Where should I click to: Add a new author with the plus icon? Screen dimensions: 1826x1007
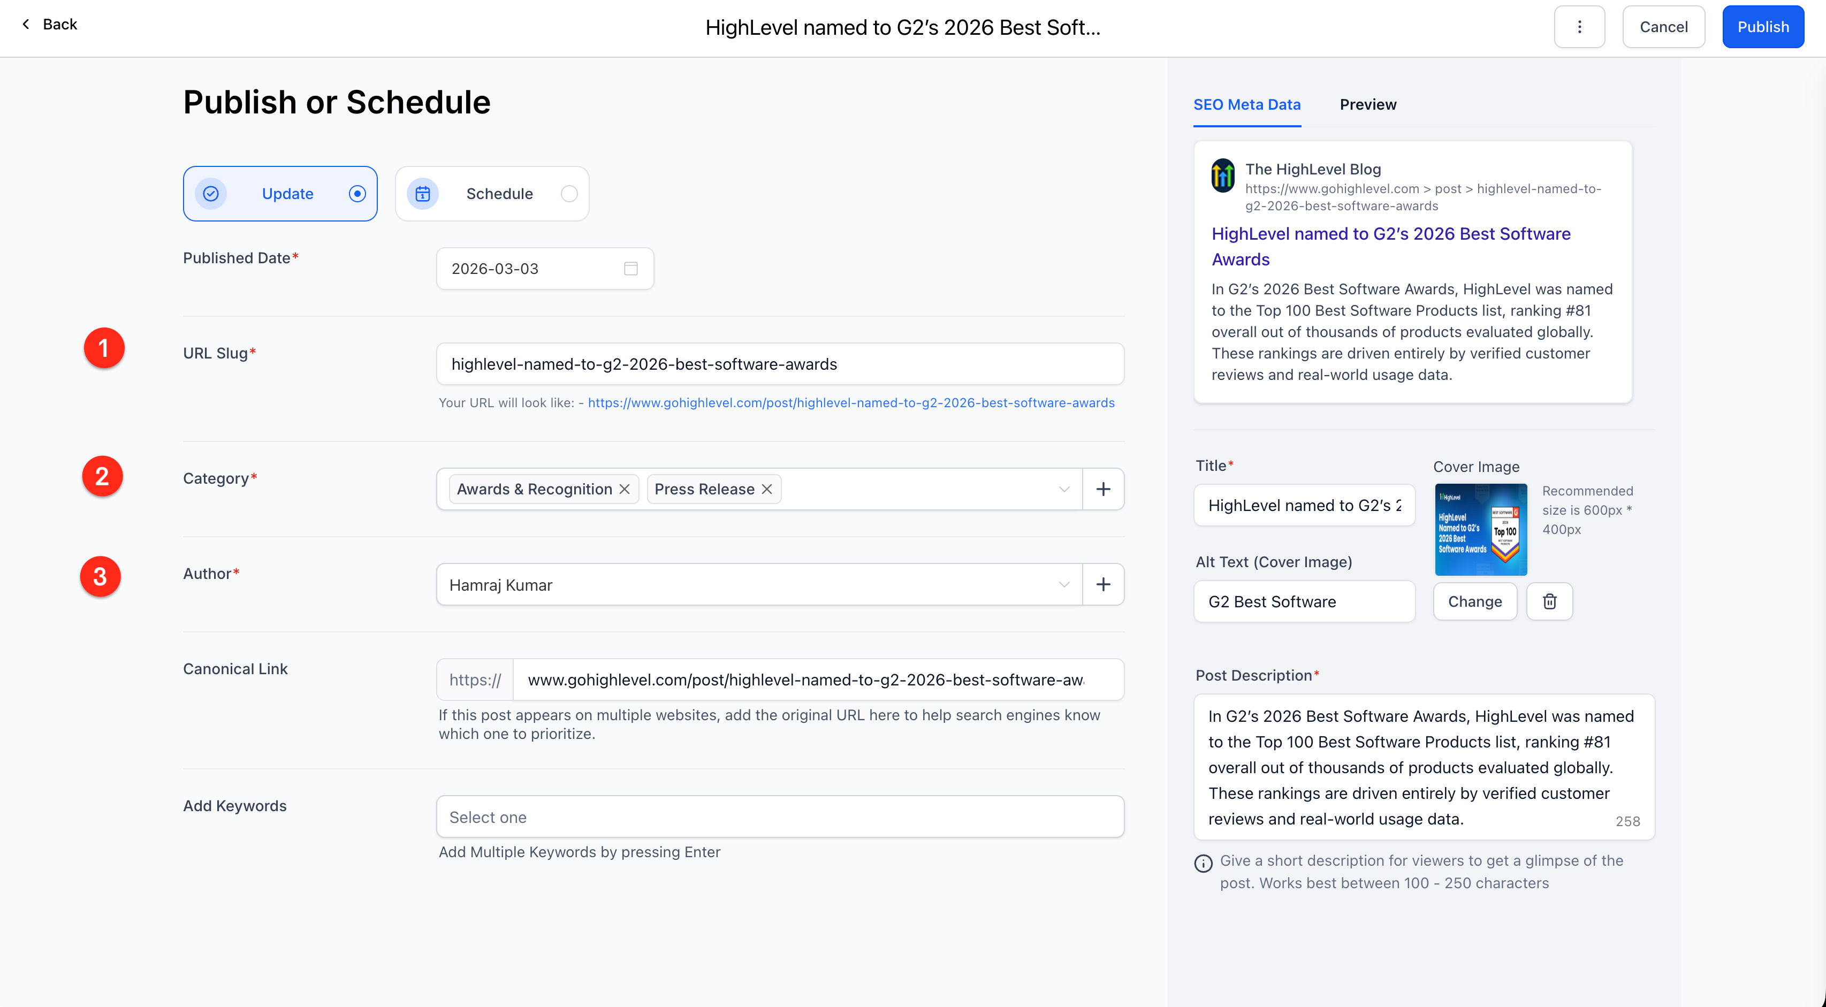click(x=1103, y=584)
